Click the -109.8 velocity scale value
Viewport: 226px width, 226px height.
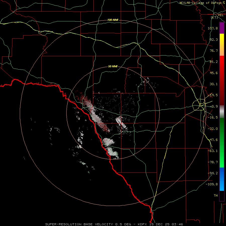[212, 184]
